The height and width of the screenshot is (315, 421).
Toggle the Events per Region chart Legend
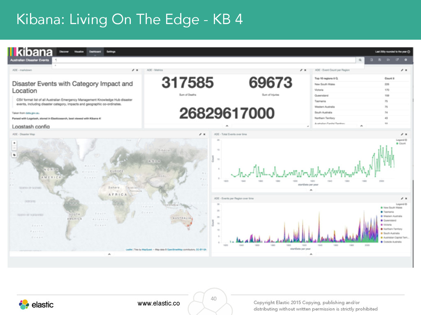click(401, 204)
